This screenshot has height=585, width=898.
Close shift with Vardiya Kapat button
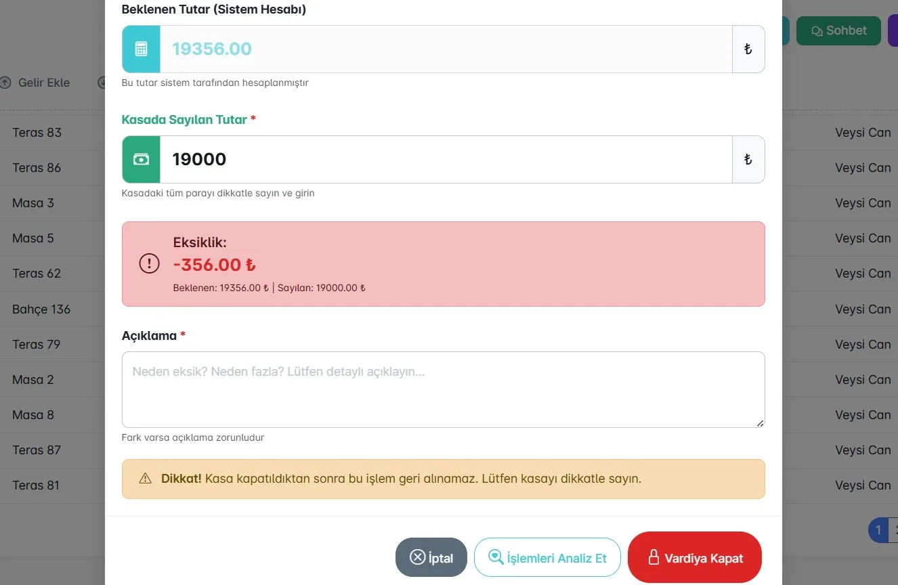[695, 557]
